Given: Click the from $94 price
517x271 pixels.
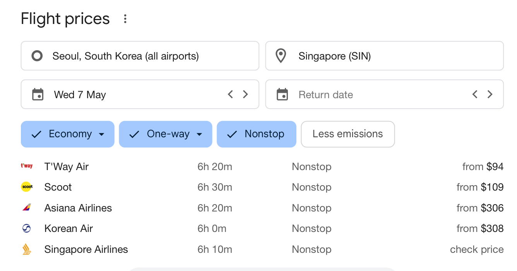Looking at the screenshot, I should pos(483,167).
